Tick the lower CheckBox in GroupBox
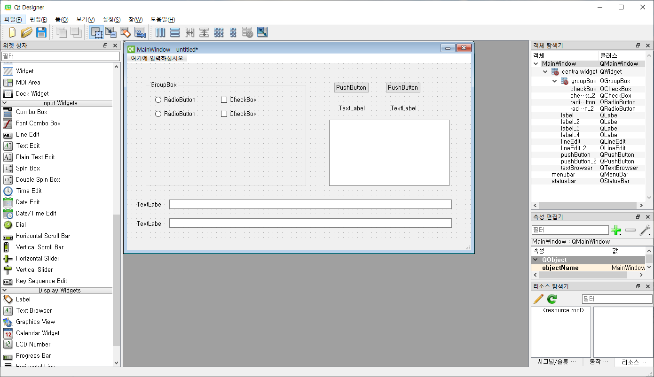This screenshot has height=377, width=654. coord(239,114)
